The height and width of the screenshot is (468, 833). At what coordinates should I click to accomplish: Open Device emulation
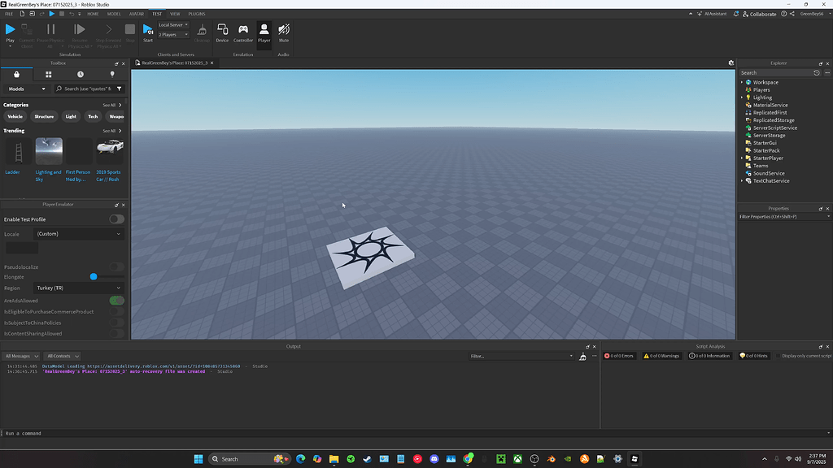[x=222, y=32]
